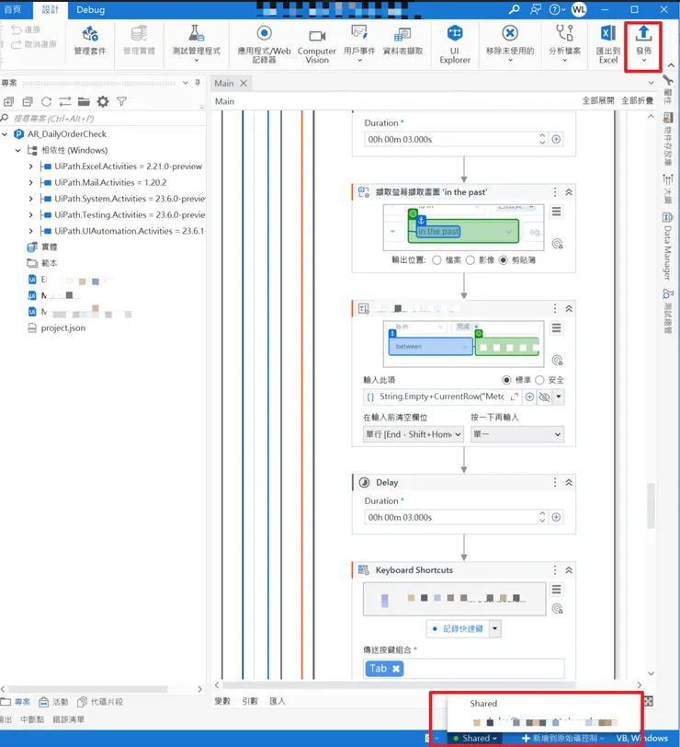This screenshot has height=747, width=680.
Task: Open the 單行 [End, Shift+Home] dropdown
Action: [413, 434]
